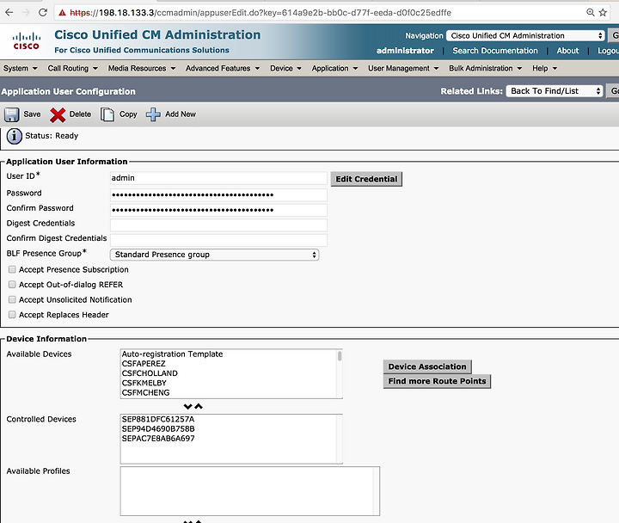Open the Media Resources menu

point(142,68)
